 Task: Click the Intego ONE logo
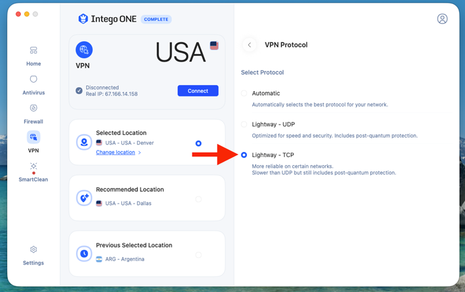click(107, 19)
